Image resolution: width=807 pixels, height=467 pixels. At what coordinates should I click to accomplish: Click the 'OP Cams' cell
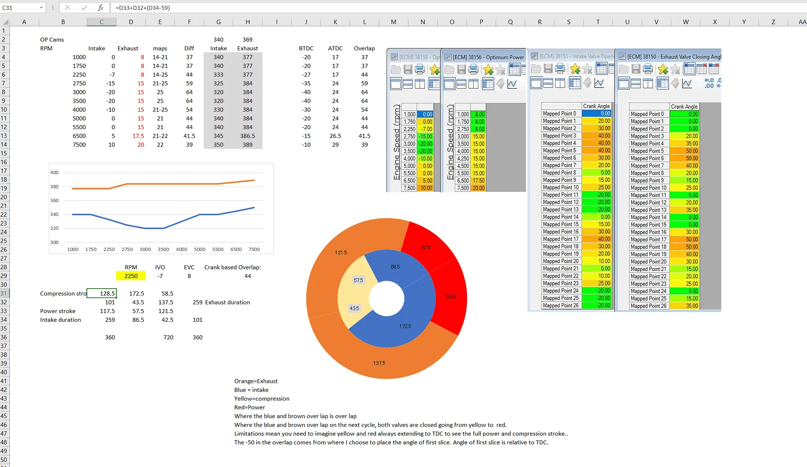pos(52,40)
